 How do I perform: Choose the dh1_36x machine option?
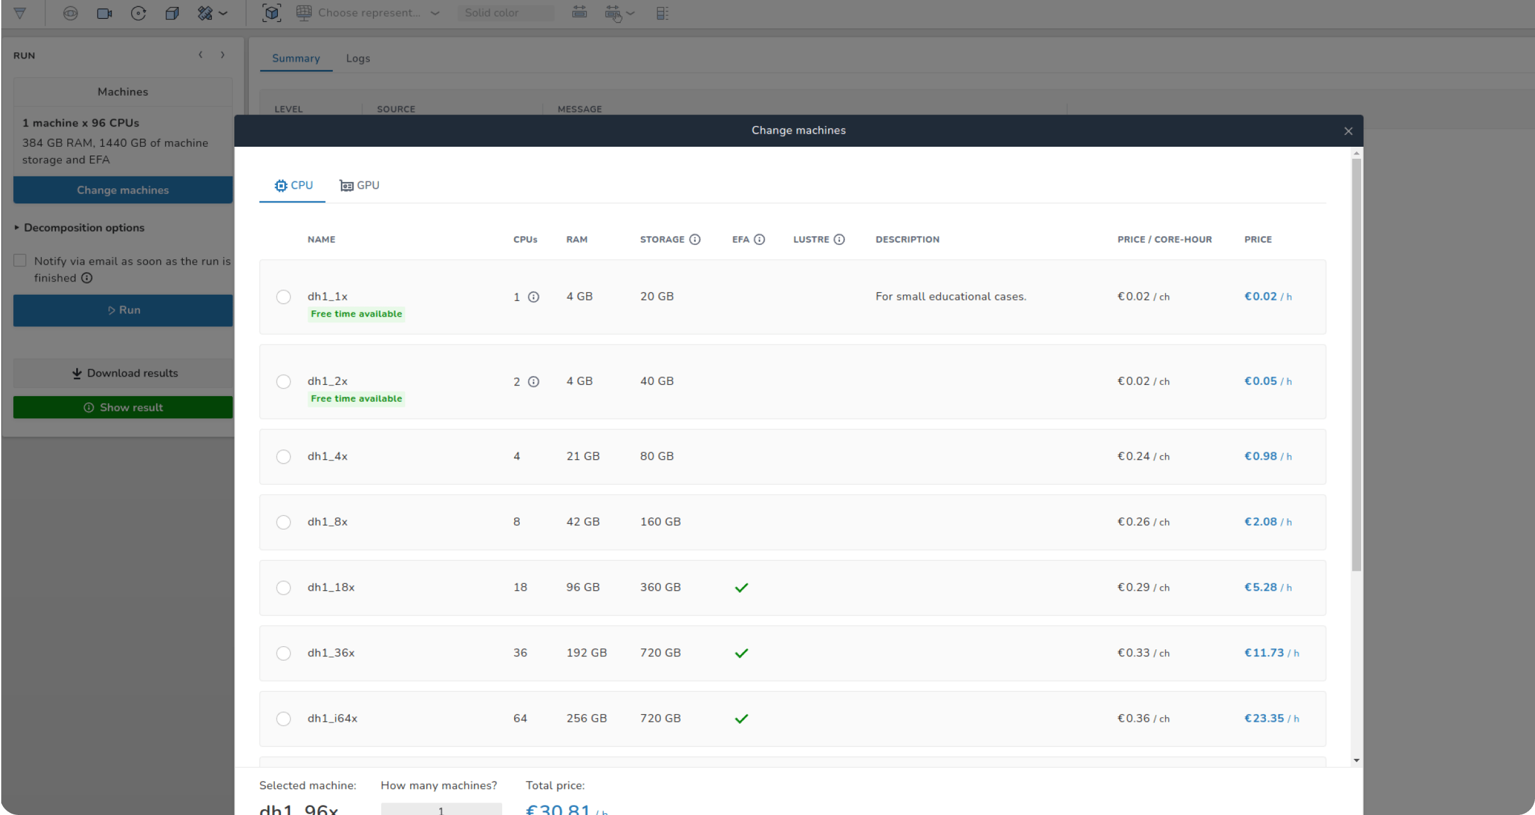coord(283,653)
